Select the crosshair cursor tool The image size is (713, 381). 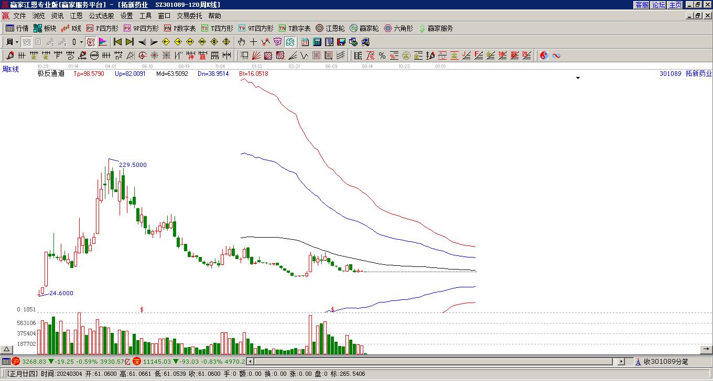(x=254, y=42)
